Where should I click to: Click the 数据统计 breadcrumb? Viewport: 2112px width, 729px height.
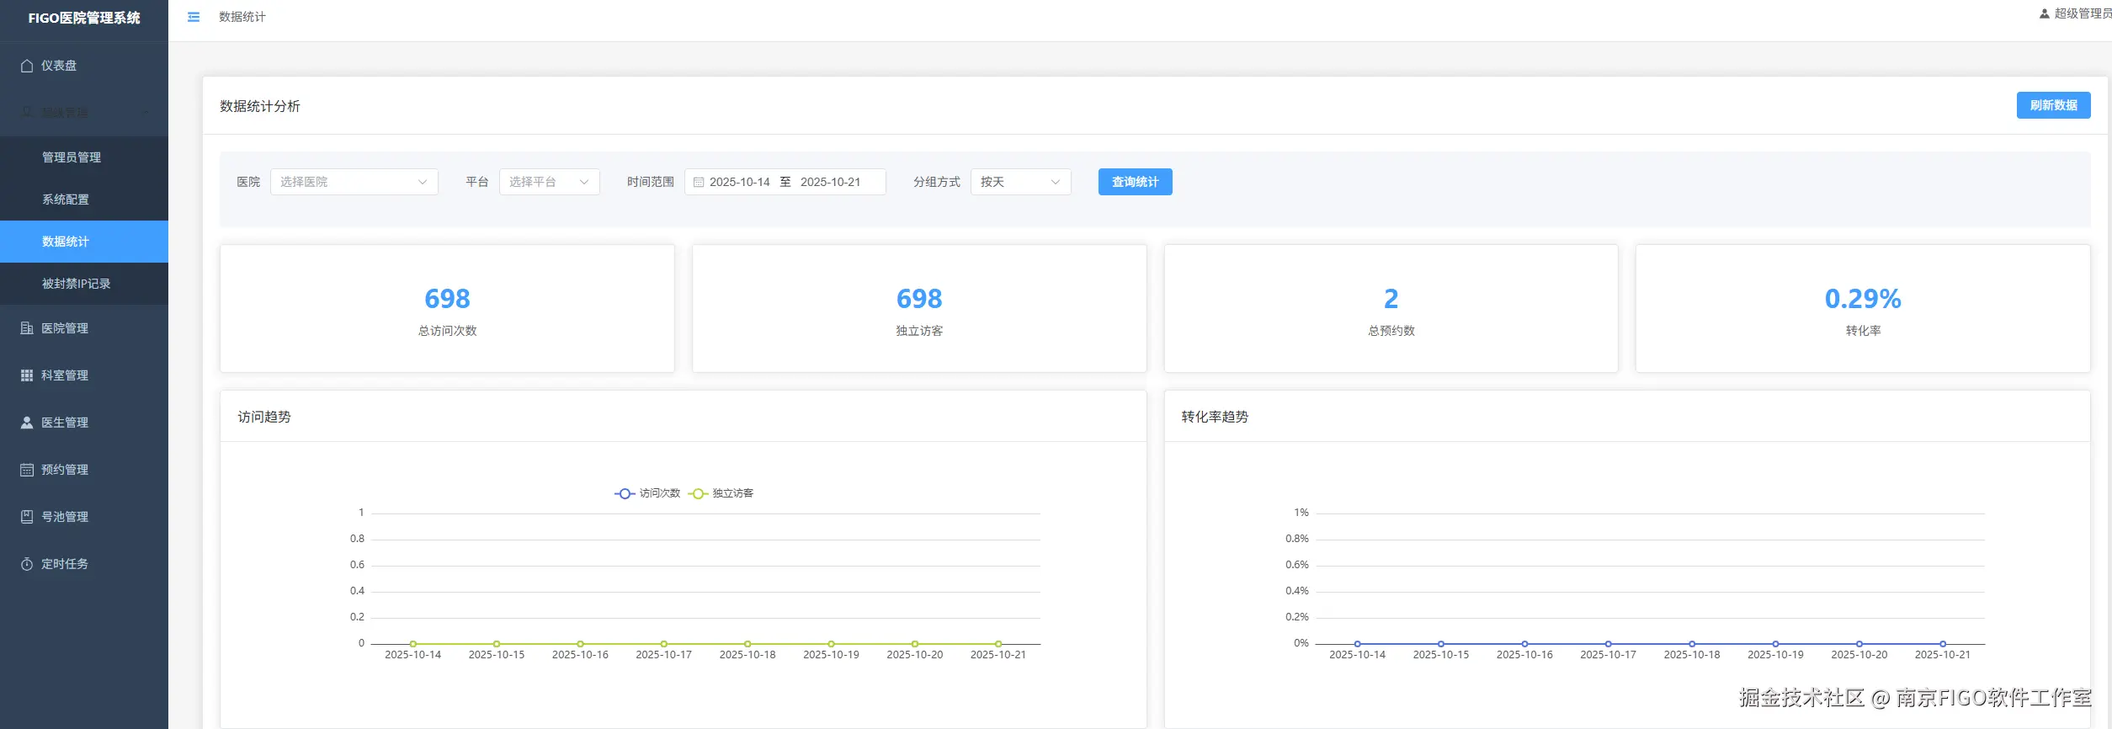pos(242,17)
